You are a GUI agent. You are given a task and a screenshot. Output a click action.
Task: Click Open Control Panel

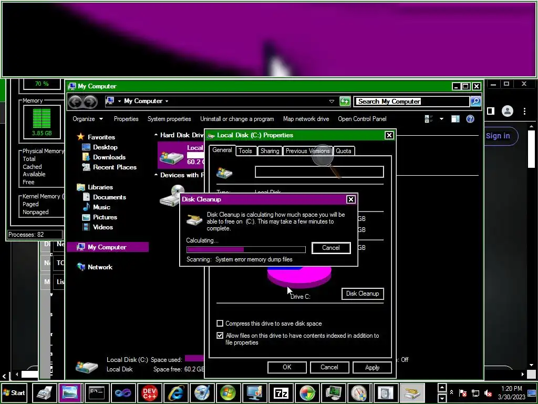click(362, 119)
